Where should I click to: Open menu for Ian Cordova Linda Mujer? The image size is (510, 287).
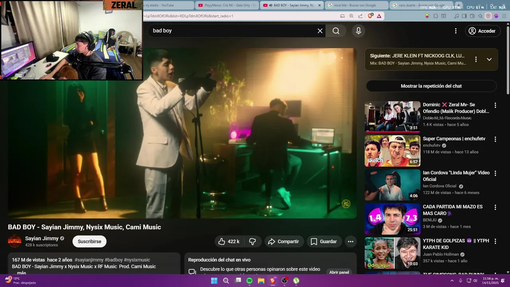point(495,173)
